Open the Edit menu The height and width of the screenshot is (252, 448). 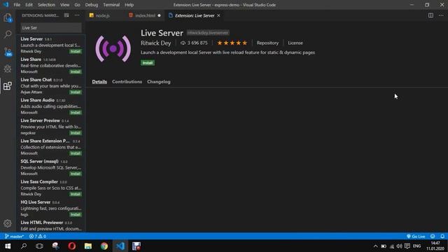click(29, 5)
